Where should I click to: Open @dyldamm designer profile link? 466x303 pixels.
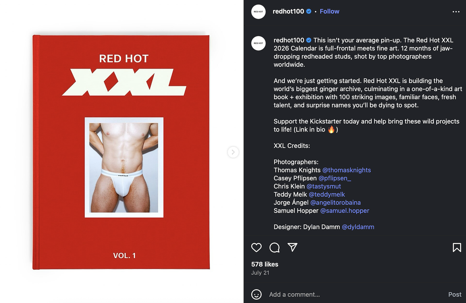pyautogui.click(x=358, y=227)
